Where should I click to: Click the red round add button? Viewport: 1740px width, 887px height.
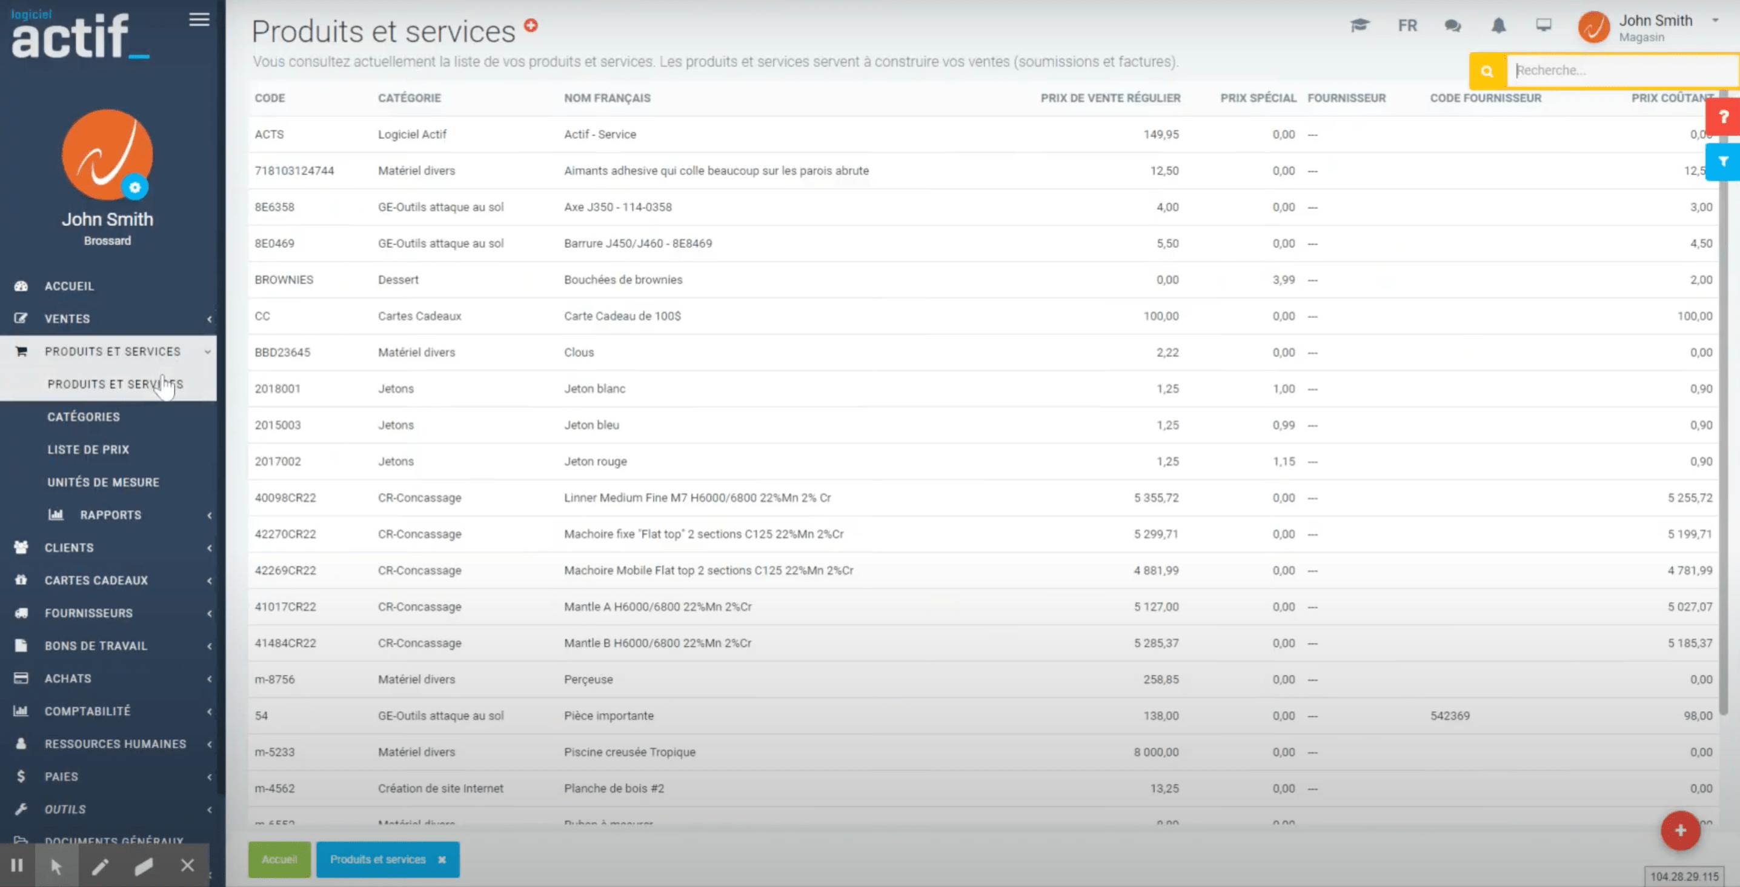click(x=1680, y=830)
